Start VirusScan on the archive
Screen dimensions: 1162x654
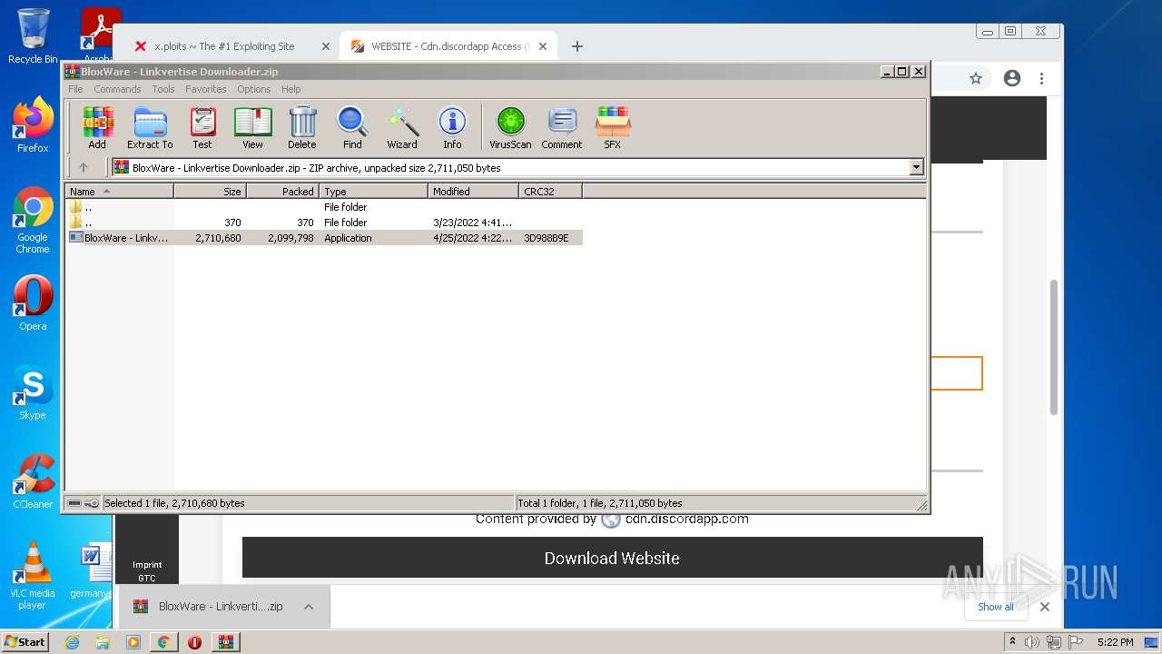coord(510,127)
